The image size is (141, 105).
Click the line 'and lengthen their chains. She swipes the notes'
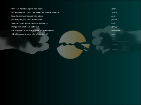36,12
